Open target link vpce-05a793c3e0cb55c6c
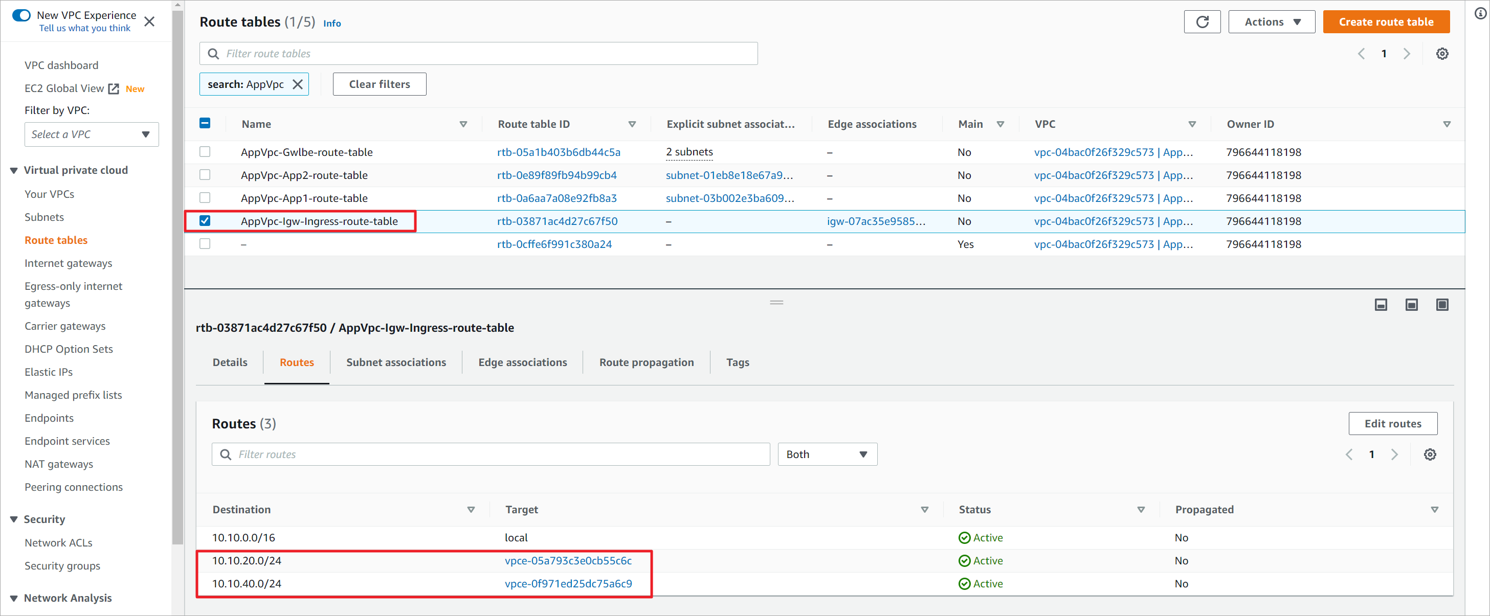Viewport: 1490px width, 616px height. point(568,561)
